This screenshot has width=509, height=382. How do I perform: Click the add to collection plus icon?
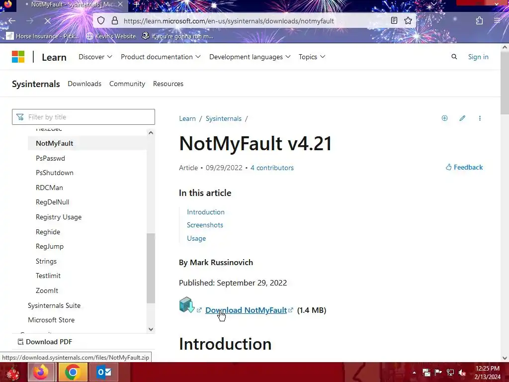[x=445, y=118]
